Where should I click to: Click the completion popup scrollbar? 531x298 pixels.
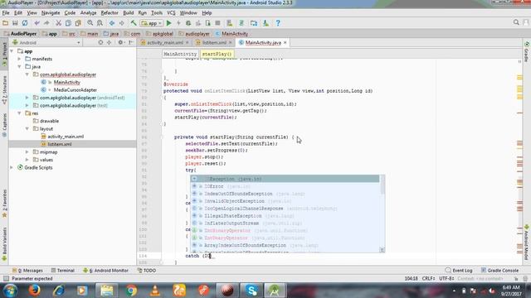point(382,185)
